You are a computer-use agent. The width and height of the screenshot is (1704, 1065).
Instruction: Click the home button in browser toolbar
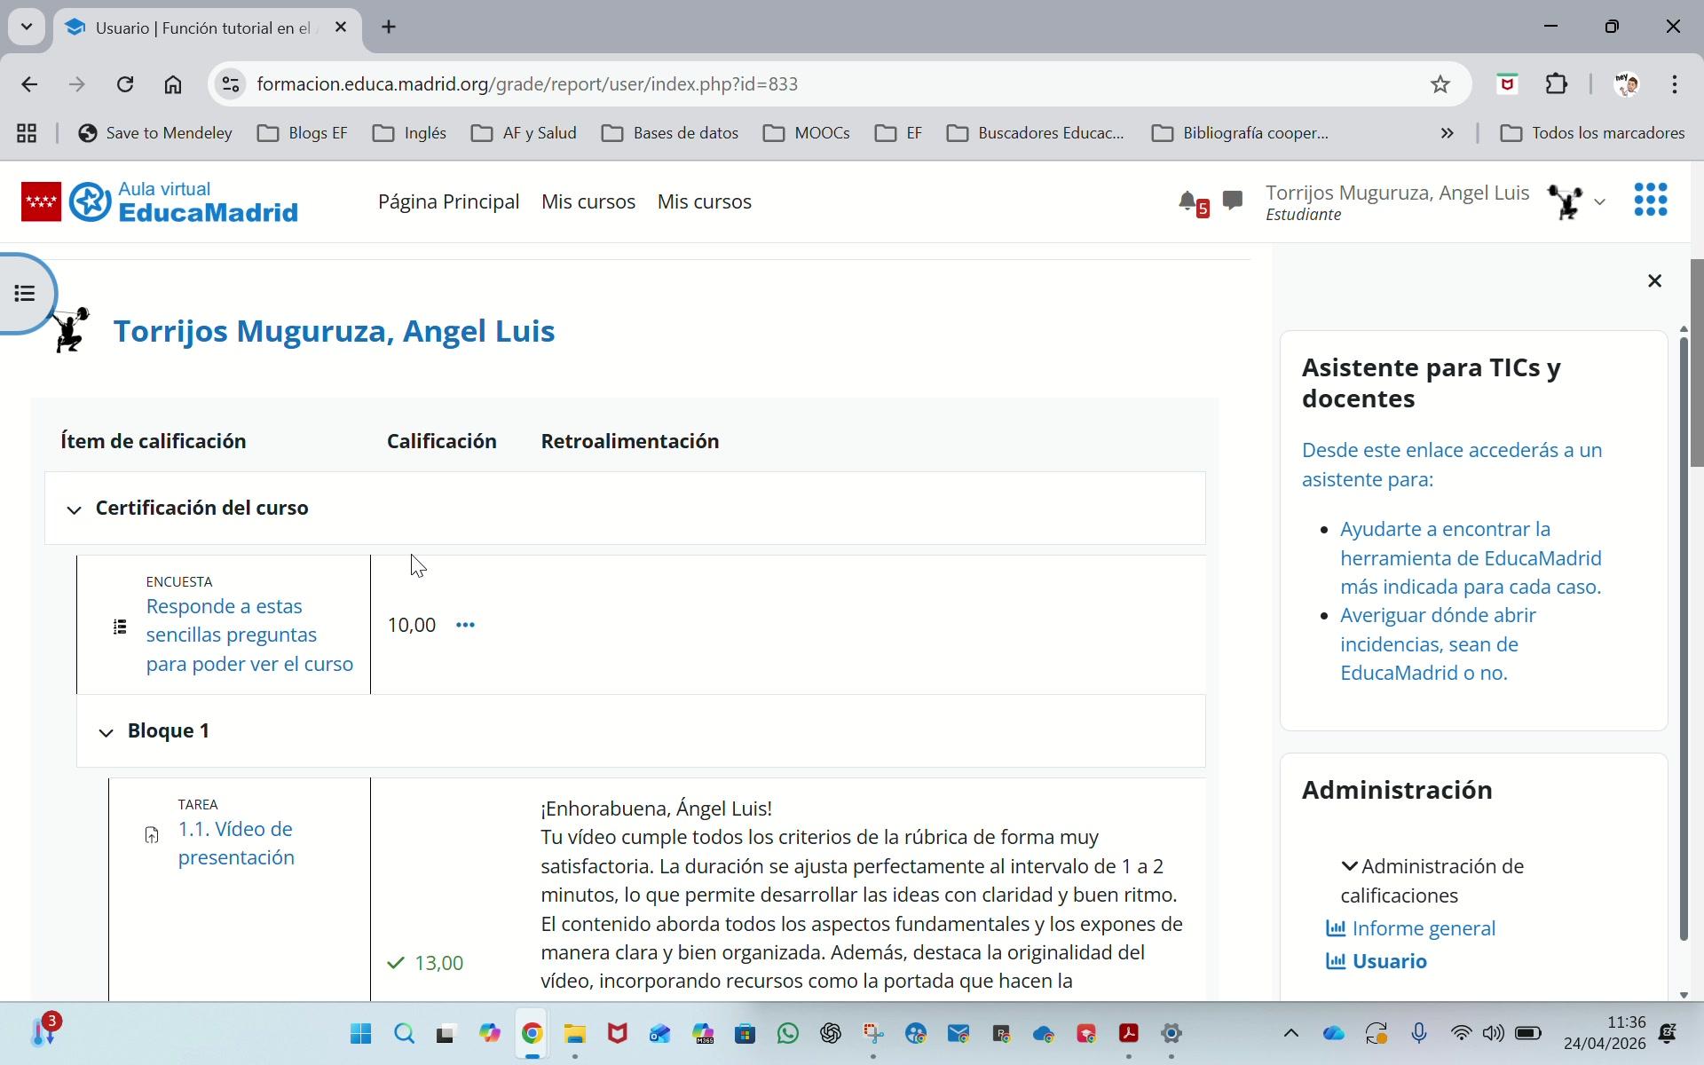coord(173,84)
